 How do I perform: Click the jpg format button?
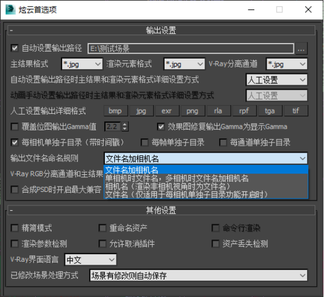(141, 111)
